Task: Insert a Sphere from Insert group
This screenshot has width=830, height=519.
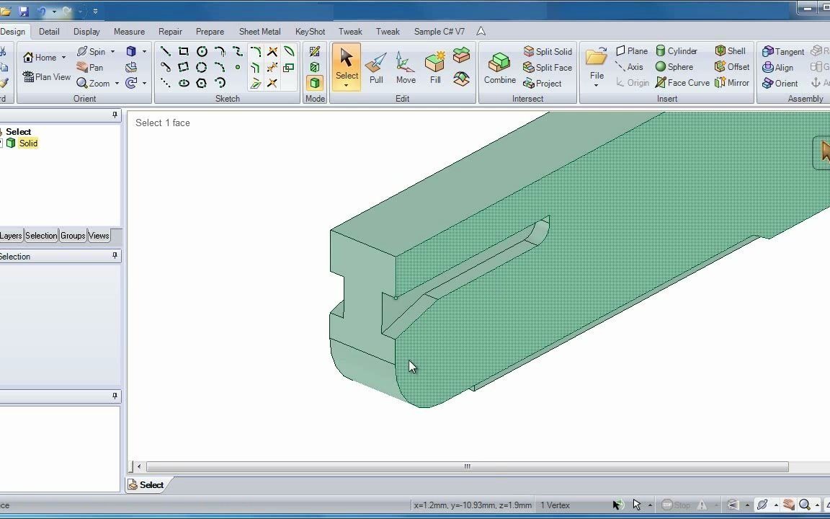Action: [674, 67]
